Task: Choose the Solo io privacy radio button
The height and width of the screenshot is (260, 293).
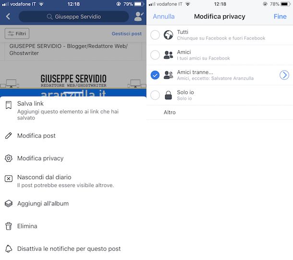Action: pos(155,95)
